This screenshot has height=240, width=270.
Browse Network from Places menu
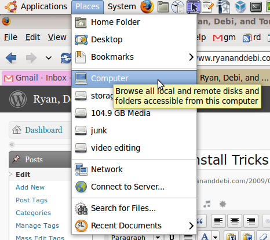click(x=134, y=169)
